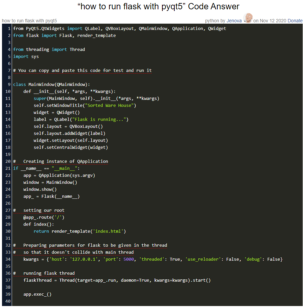This screenshot has height=307, width=303.
Task: Click 'flaskThread = Thread(target=app_.run' line
Action: tap(117, 280)
